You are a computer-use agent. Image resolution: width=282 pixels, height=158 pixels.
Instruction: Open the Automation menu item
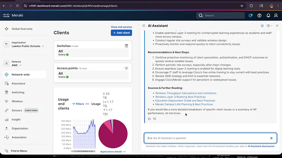(19, 137)
